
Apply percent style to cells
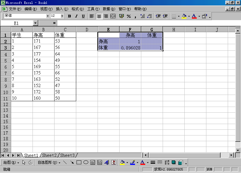129,16
